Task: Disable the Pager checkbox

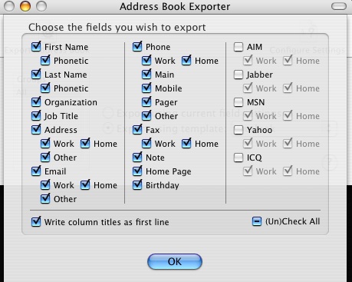Action: pyautogui.click(x=146, y=102)
